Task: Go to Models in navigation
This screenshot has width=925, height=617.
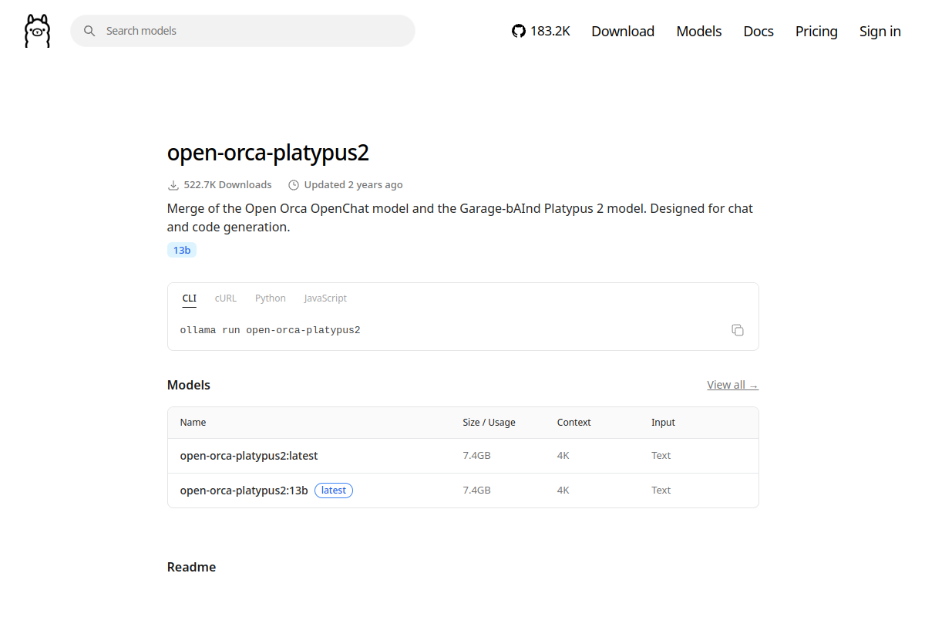Action: point(699,31)
